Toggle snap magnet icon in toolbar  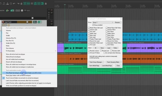42,4
